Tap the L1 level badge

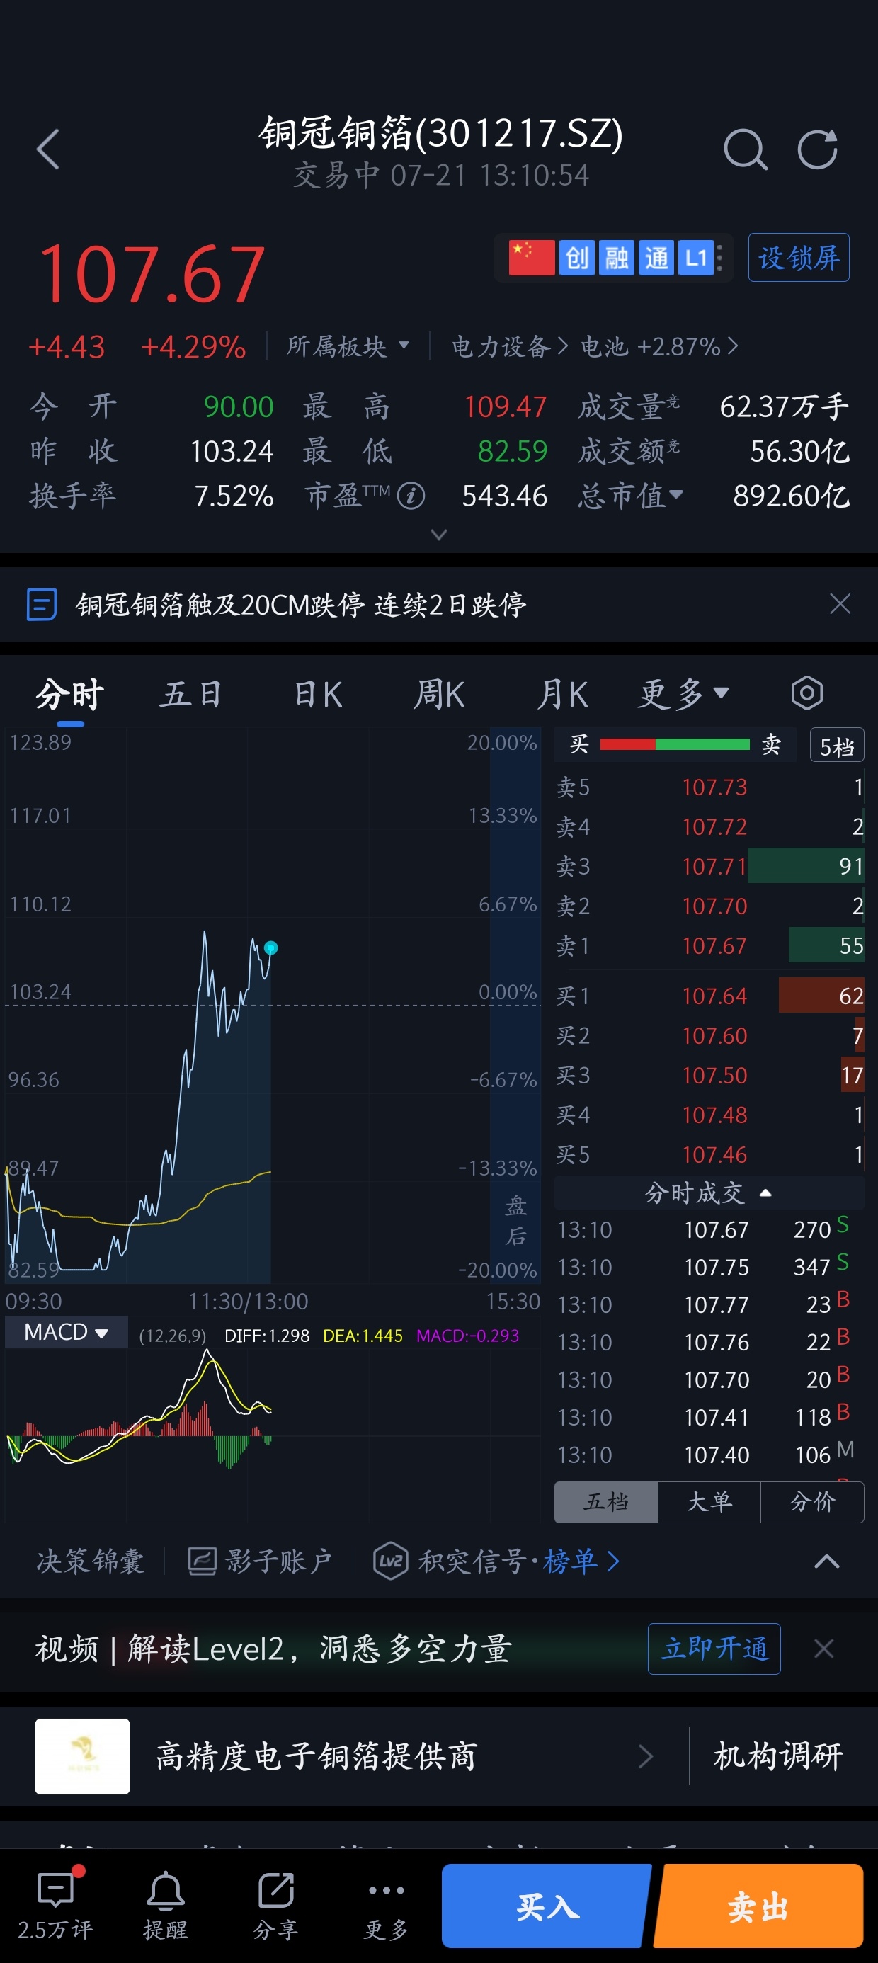click(x=696, y=258)
